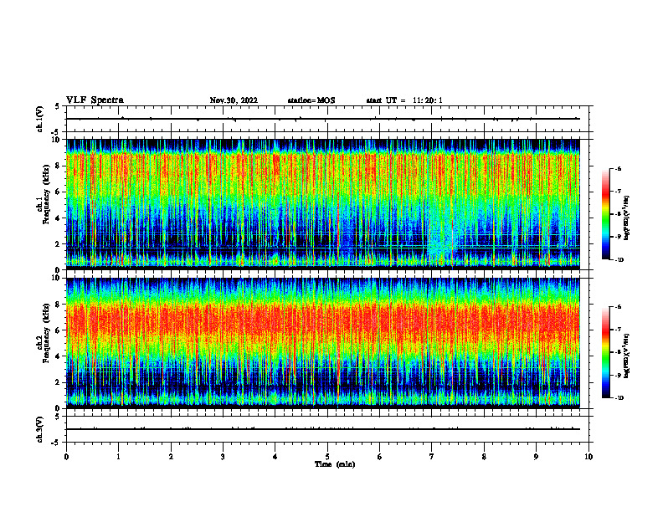The height and width of the screenshot is (512, 663).
Task: Select the "Time (min)" axis label
Action: click(335, 464)
